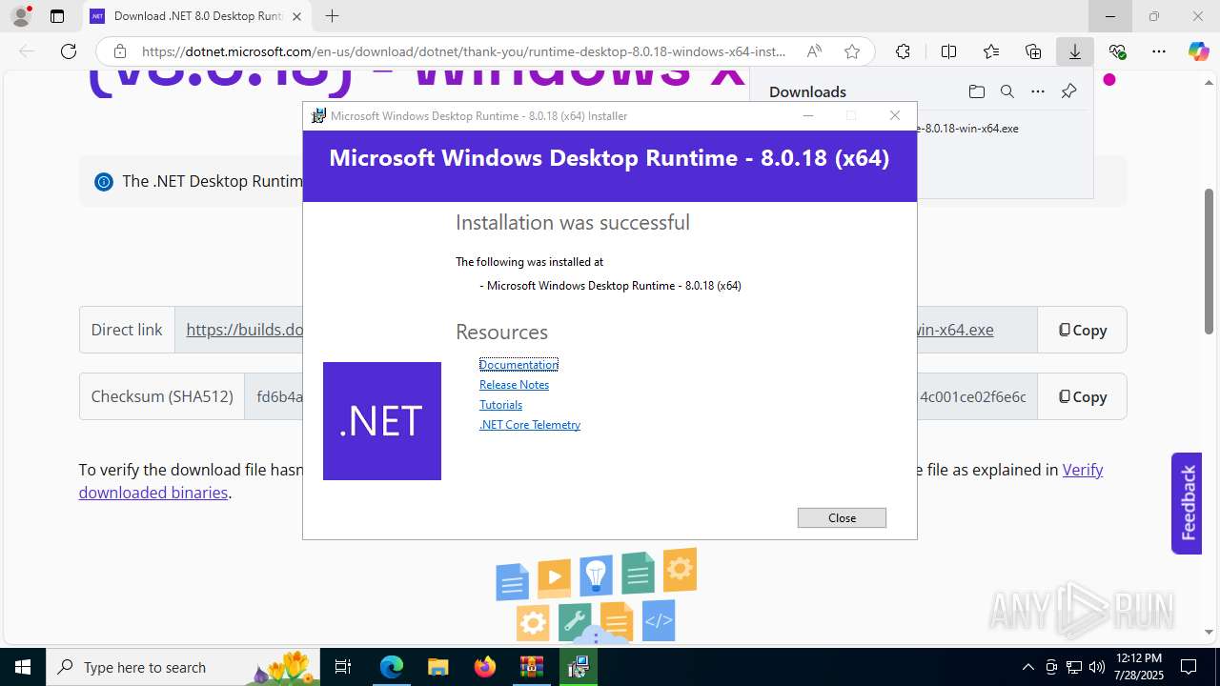
Task: Open Task View on taskbar
Action: pyautogui.click(x=344, y=667)
